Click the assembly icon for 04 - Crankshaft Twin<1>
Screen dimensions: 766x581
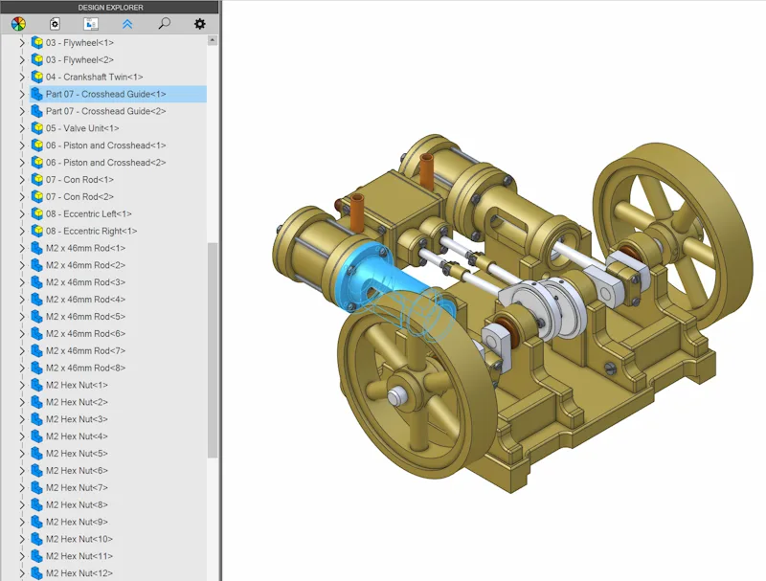(37, 77)
